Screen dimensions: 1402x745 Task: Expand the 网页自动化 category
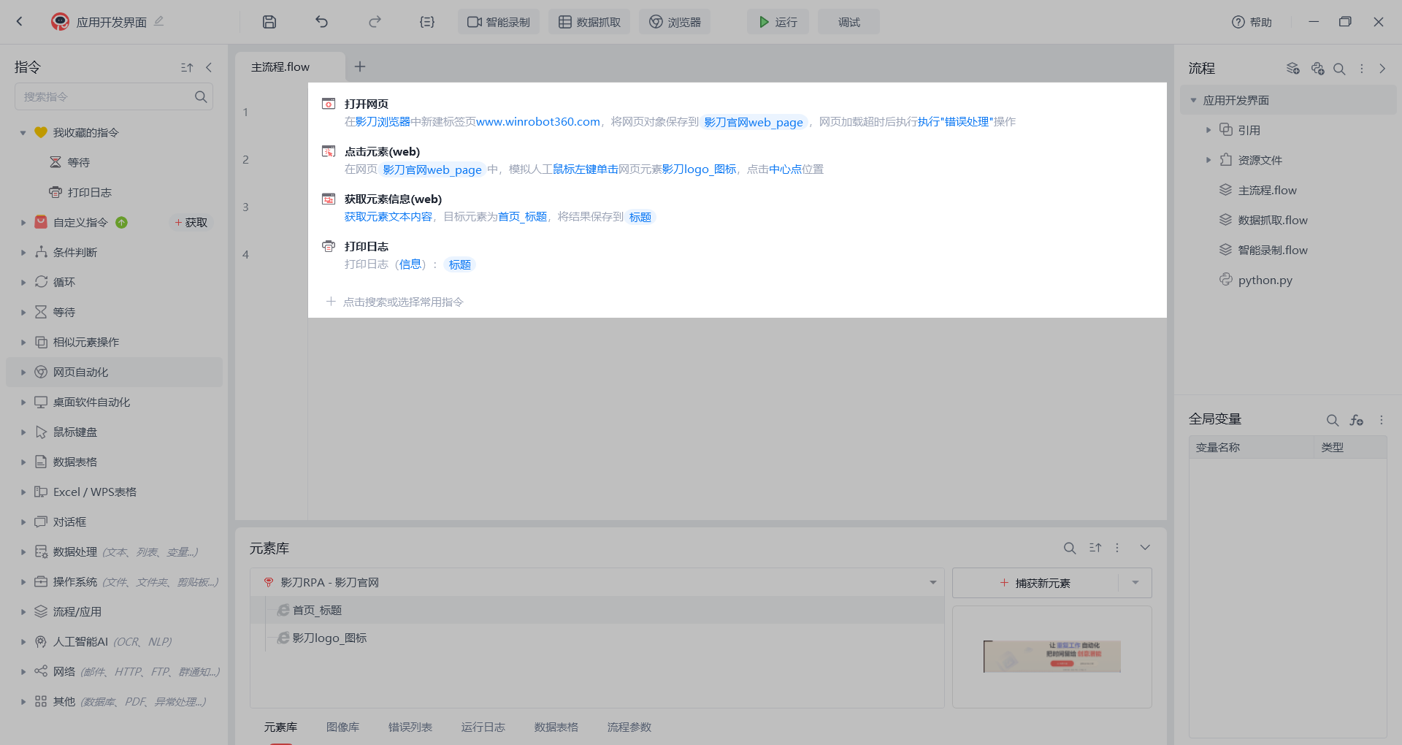[x=23, y=372]
